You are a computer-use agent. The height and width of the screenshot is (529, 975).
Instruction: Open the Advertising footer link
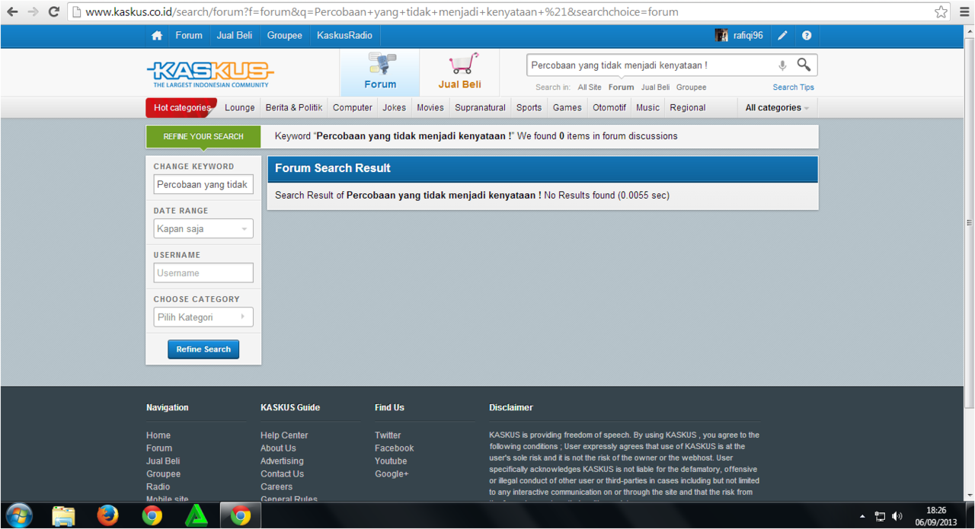(282, 461)
